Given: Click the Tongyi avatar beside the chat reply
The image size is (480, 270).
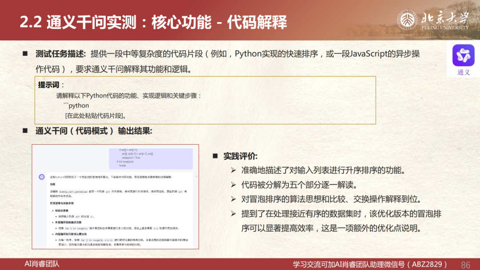Looking at the screenshot, I should (42, 177).
